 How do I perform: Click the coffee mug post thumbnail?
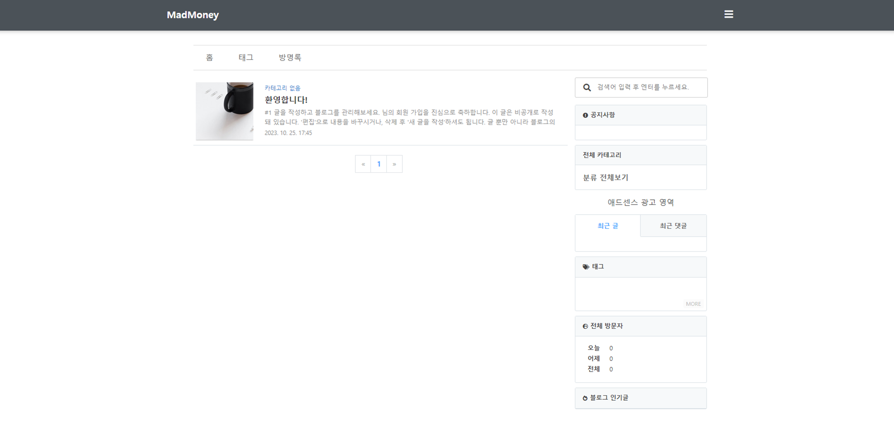[x=224, y=111]
